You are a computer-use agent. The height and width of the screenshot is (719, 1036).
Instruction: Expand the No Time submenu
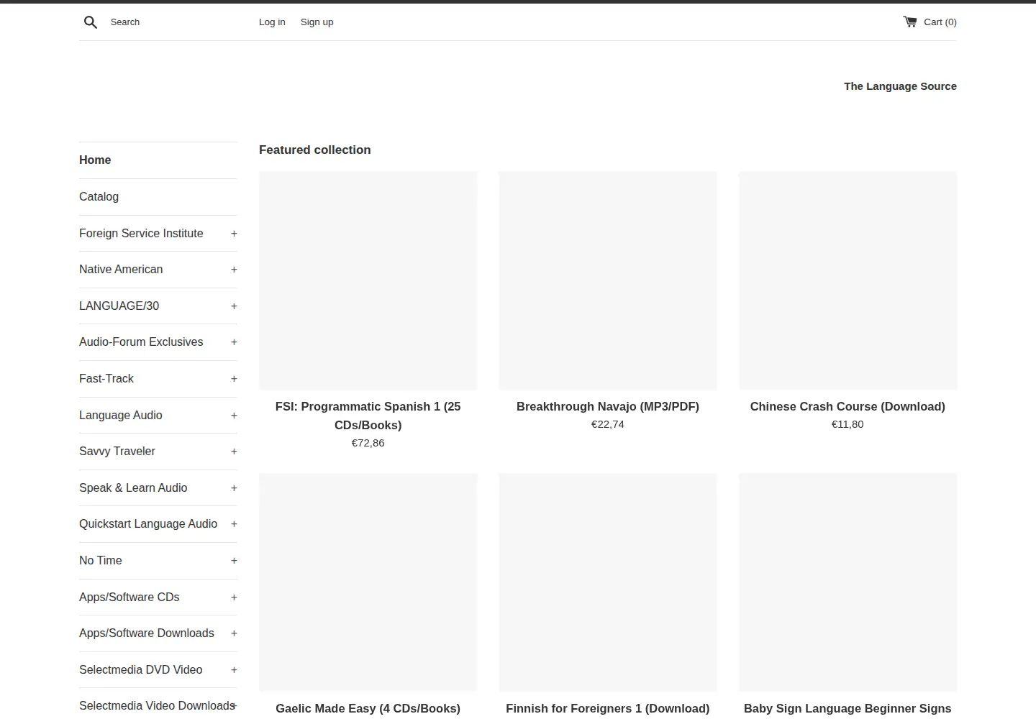click(x=234, y=561)
